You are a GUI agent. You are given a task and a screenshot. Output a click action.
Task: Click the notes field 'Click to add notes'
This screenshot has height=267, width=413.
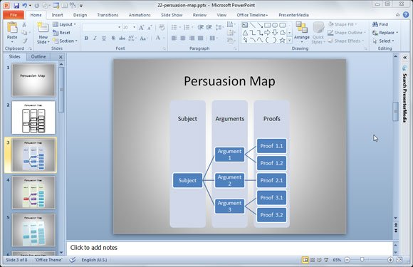point(229,248)
